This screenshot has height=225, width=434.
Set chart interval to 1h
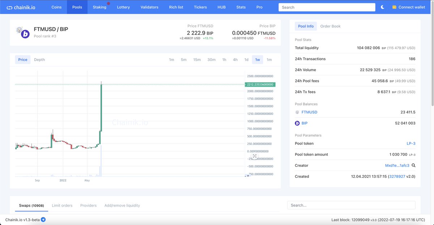pos(224,60)
